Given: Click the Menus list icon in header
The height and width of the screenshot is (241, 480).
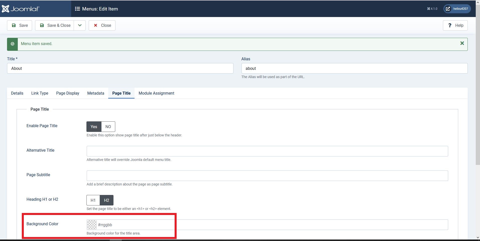Looking at the screenshot, I should (x=77, y=9).
